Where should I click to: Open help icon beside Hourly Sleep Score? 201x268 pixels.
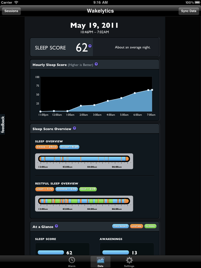pos(96,64)
